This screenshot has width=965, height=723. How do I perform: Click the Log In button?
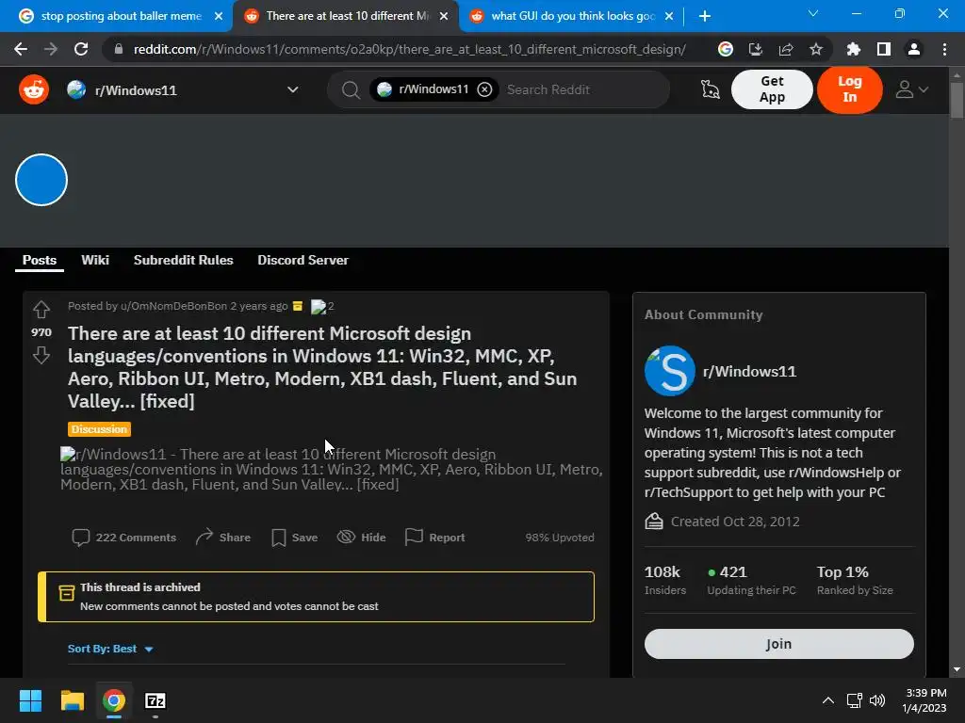(x=849, y=89)
